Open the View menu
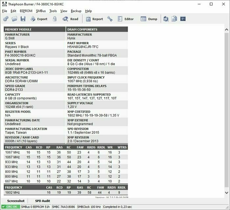Image resolution: width=230 pixels, height=210 pixels. [64, 11]
